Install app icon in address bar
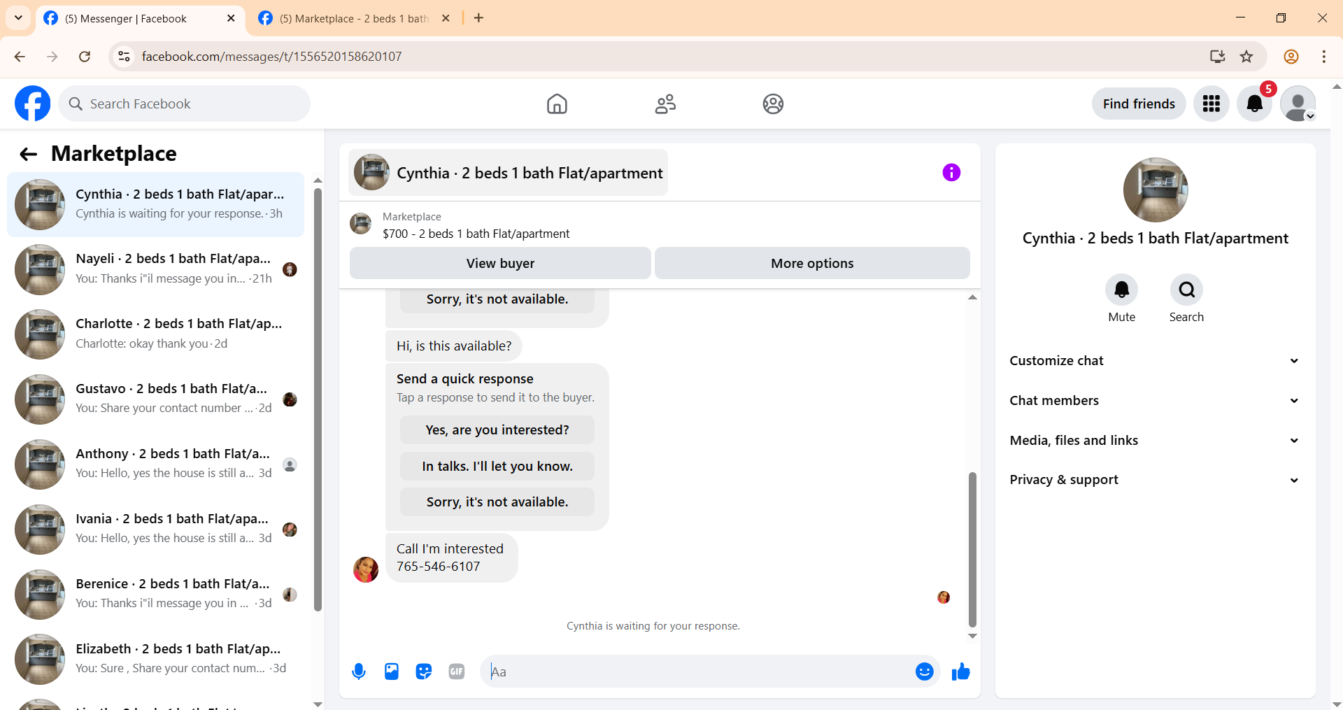 tap(1217, 57)
